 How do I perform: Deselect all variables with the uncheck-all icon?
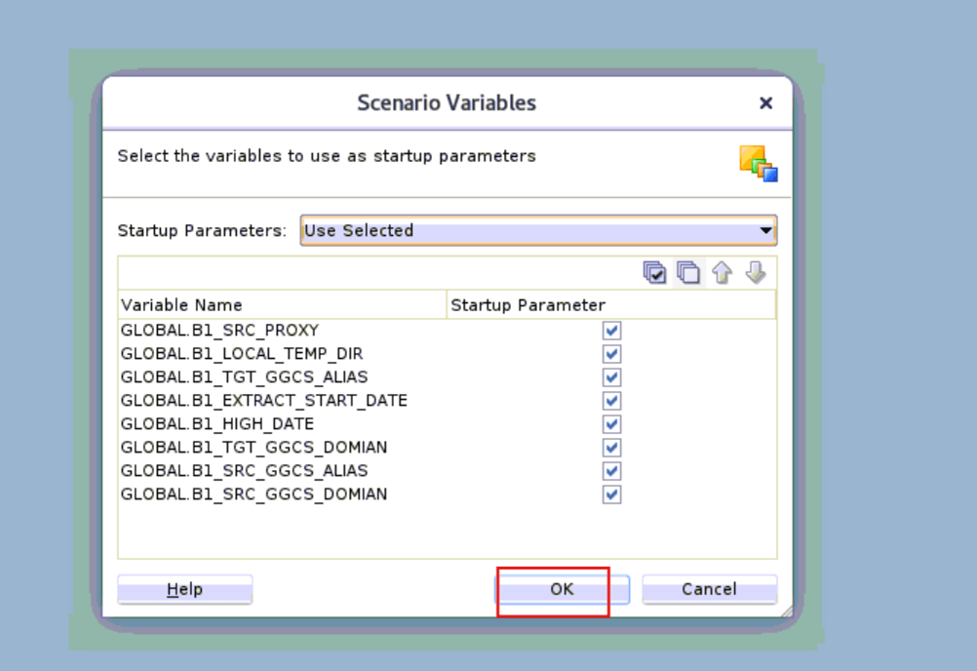(688, 272)
